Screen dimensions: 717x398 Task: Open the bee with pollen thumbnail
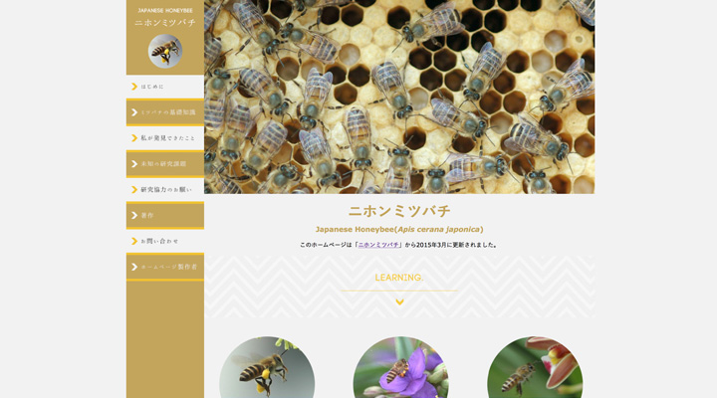(x=267, y=370)
